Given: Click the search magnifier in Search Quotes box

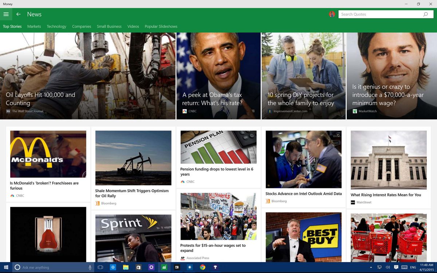Looking at the screenshot, I should point(425,14).
